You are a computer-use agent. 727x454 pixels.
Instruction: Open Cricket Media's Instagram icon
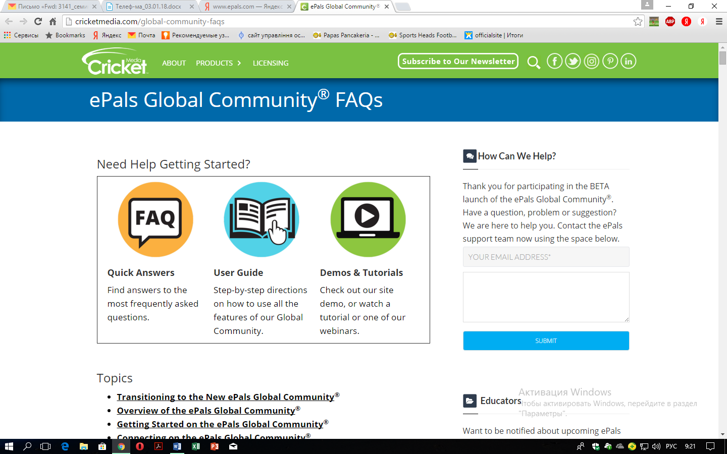pyautogui.click(x=592, y=62)
